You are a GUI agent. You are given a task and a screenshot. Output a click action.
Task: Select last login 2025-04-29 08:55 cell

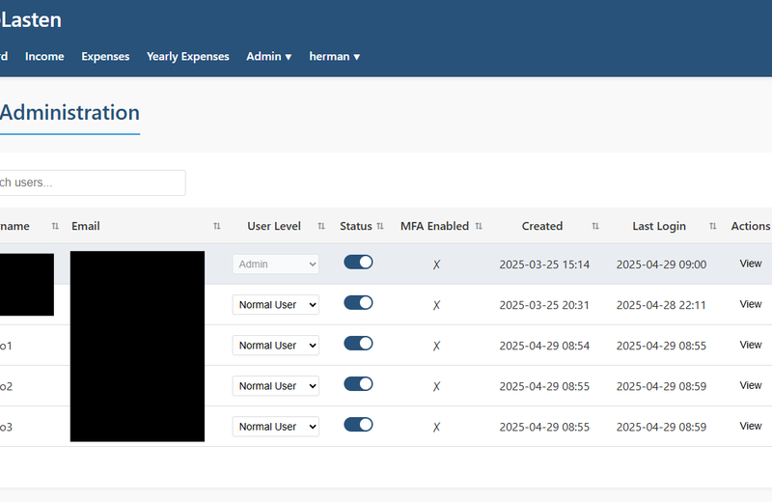661,346
